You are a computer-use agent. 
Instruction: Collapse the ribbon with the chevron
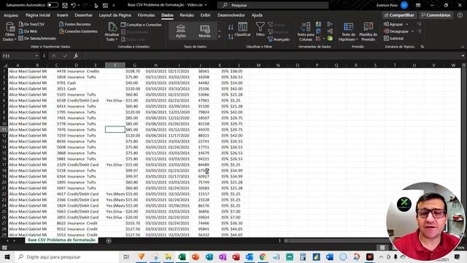[463, 47]
